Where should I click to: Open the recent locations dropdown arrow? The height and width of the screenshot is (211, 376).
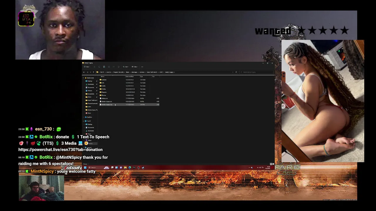90,72
